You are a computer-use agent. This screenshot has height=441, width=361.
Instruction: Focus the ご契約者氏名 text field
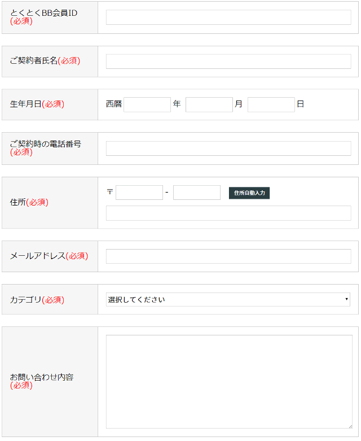pos(228,62)
